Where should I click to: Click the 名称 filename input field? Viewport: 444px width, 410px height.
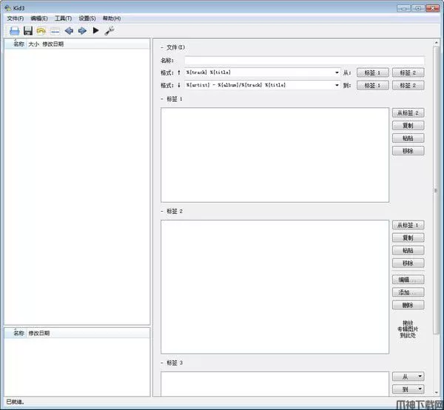(x=304, y=61)
